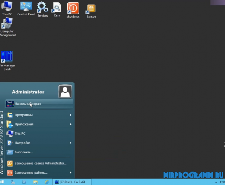
Task: Open Server Manager from taskbar
Action: [x=13, y=182]
